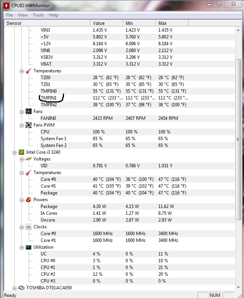
Task: Click the CPU chip icon for Intel Core i3 3240
Action: coord(21,152)
